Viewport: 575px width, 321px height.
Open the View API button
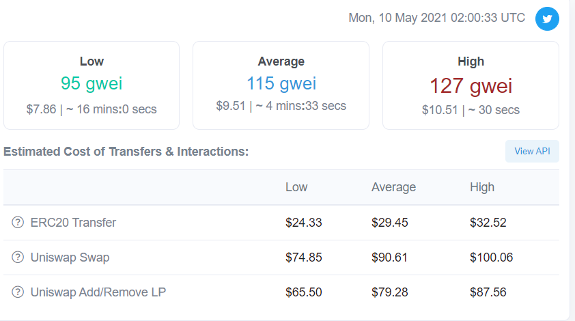pyautogui.click(x=532, y=151)
